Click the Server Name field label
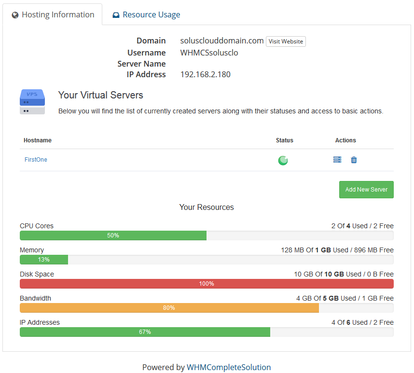 141,64
